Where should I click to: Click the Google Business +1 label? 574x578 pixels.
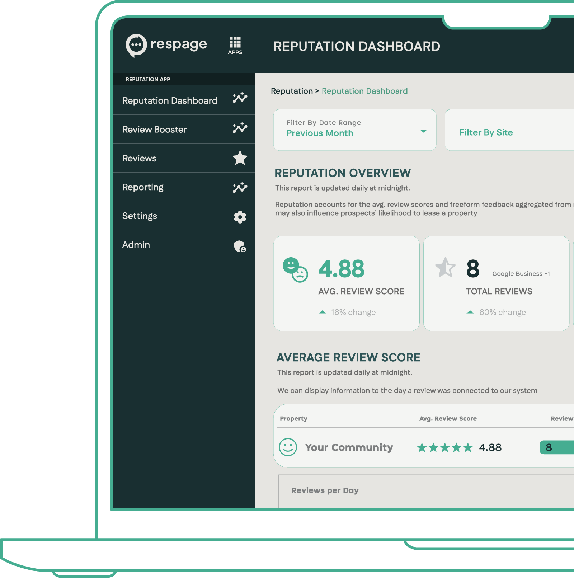[521, 274]
